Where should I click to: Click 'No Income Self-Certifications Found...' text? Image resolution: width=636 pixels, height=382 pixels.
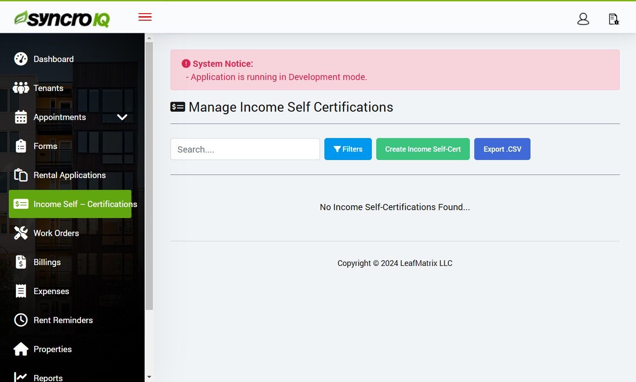[395, 207]
